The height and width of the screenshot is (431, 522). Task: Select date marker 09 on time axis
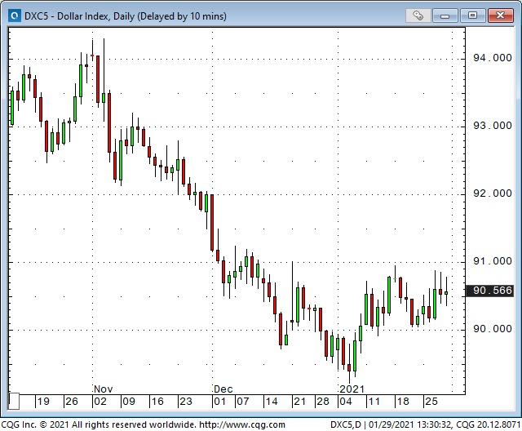coord(129,402)
